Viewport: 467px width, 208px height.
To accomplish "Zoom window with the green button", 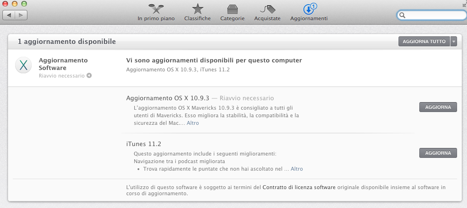I will [24, 4].
